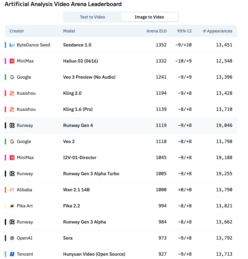Image resolution: width=248 pixels, height=259 pixels.
Task: Click the Alibaba logo icon
Action: pyautogui.click(x=12, y=190)
